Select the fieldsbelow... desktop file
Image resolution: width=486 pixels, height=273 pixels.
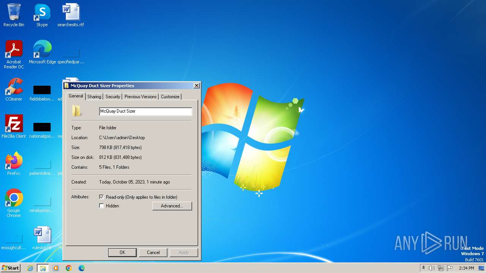42,93
